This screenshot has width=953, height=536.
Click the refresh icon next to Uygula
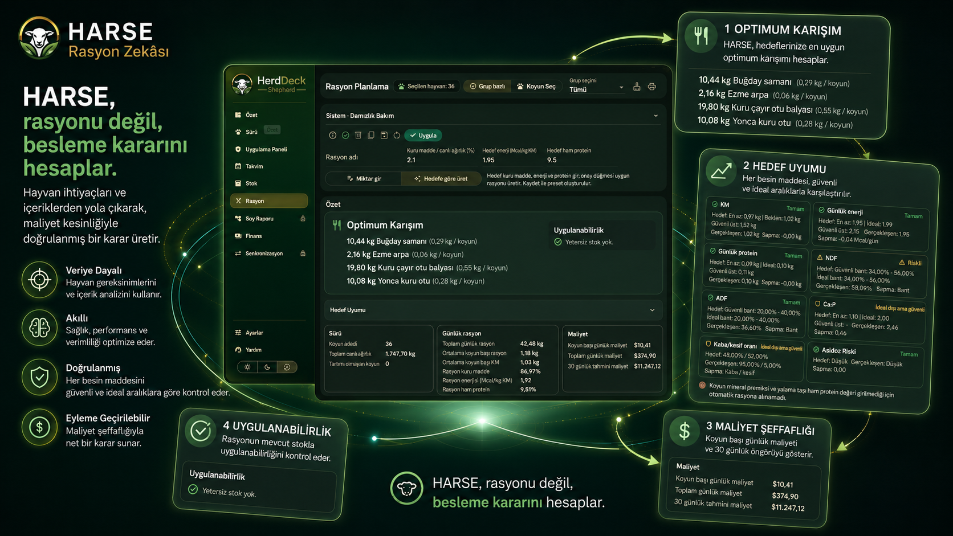coord(397,136)
